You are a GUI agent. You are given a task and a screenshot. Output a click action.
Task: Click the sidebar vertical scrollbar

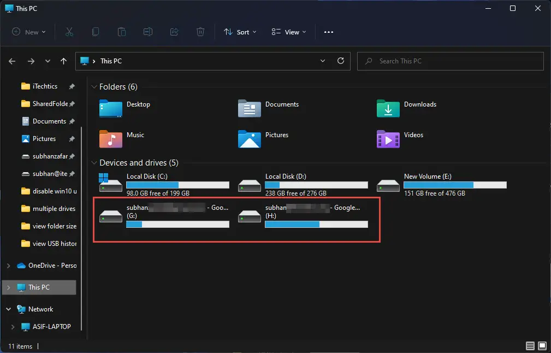coord(81,228)
